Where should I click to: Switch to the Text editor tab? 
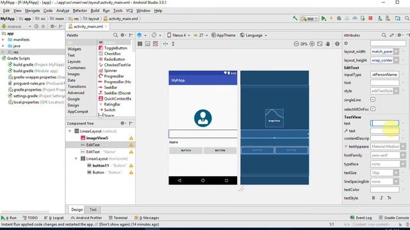coord(93,210)
